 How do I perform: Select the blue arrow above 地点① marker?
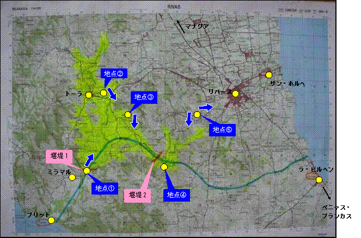click(89, 159)
